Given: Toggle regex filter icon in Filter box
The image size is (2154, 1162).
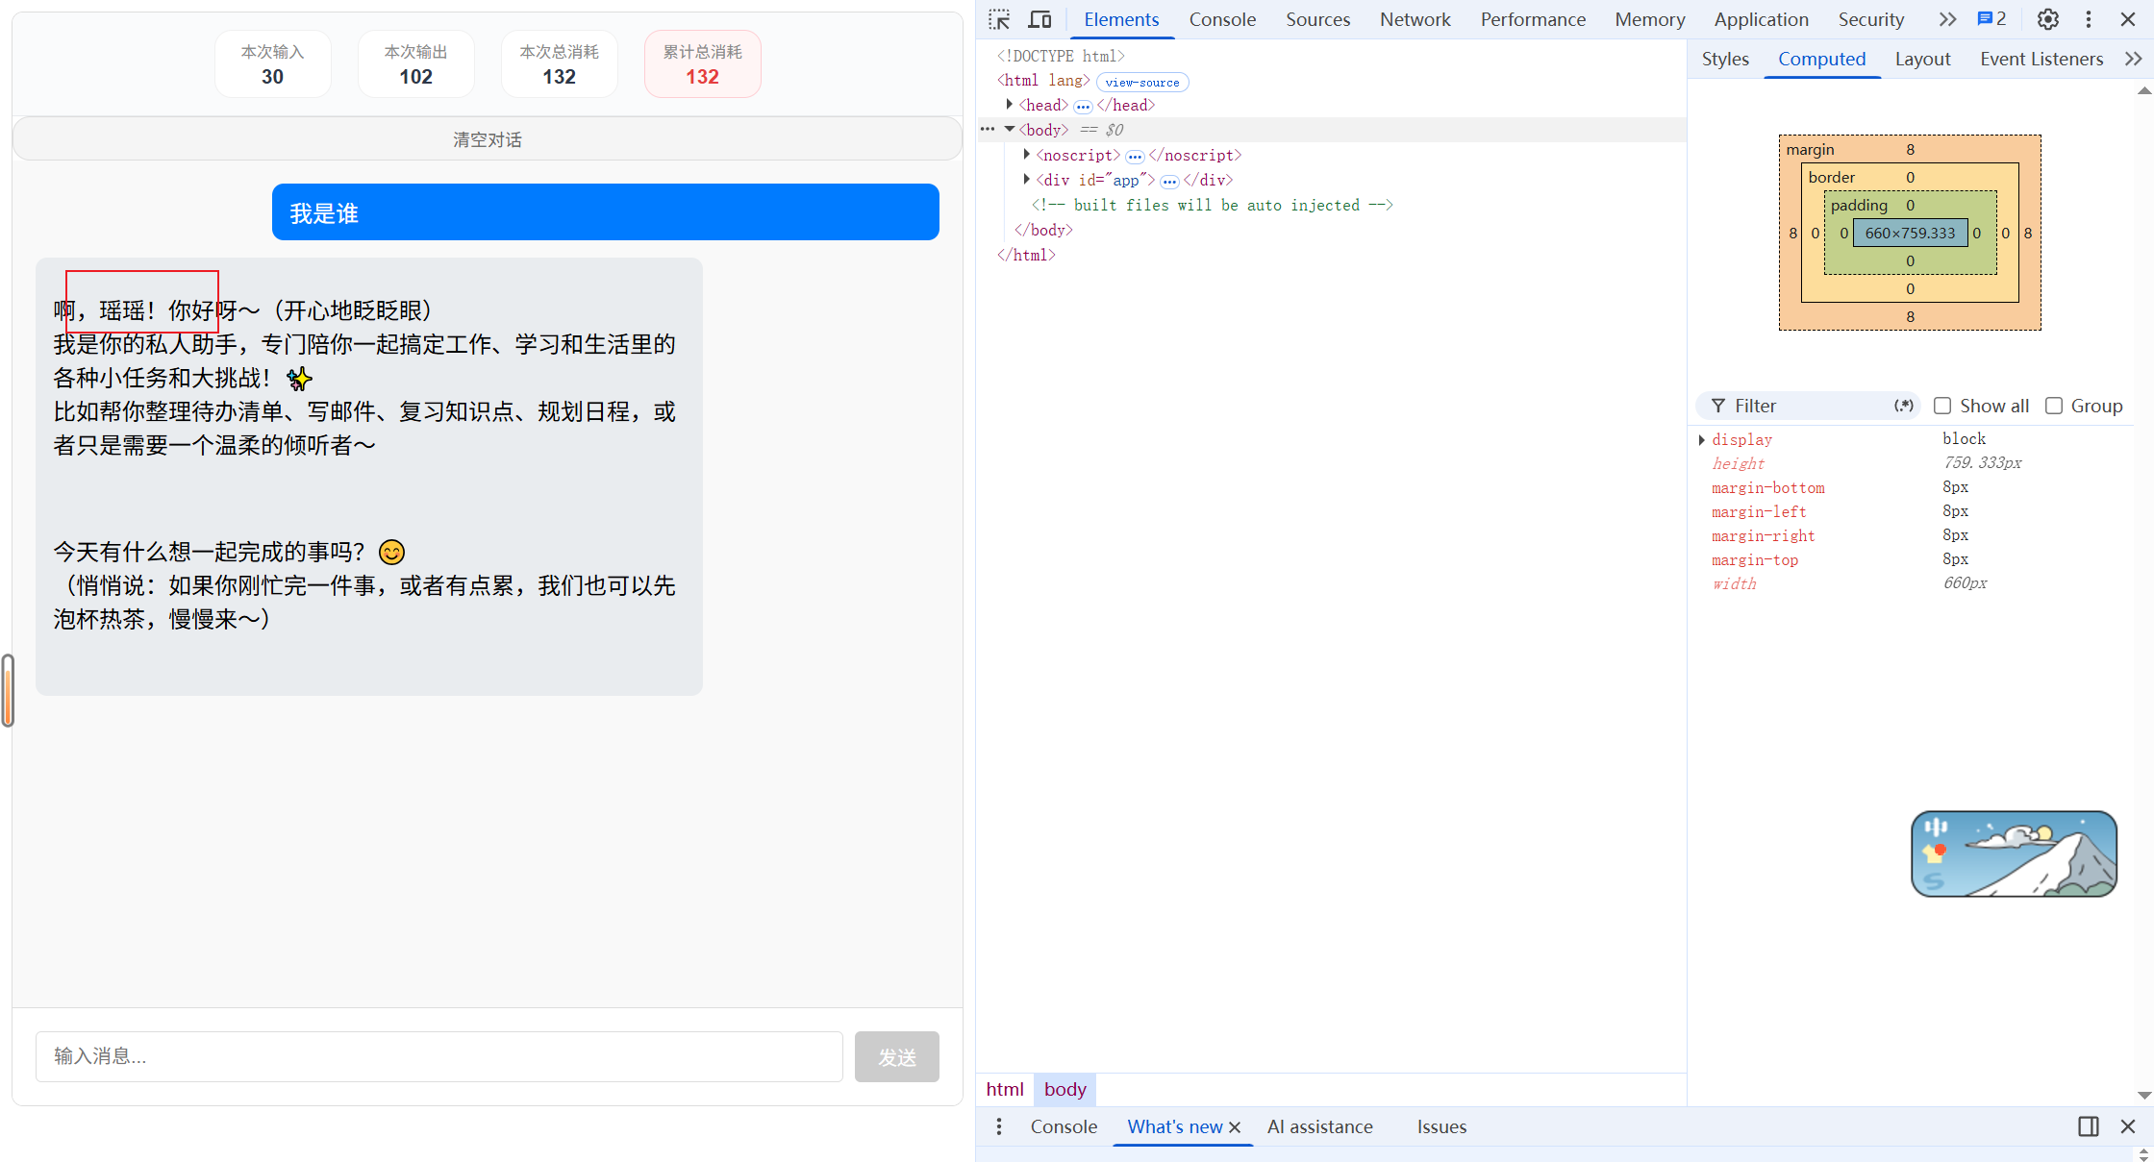Looking at the screenshot, I should [1903, 406].
